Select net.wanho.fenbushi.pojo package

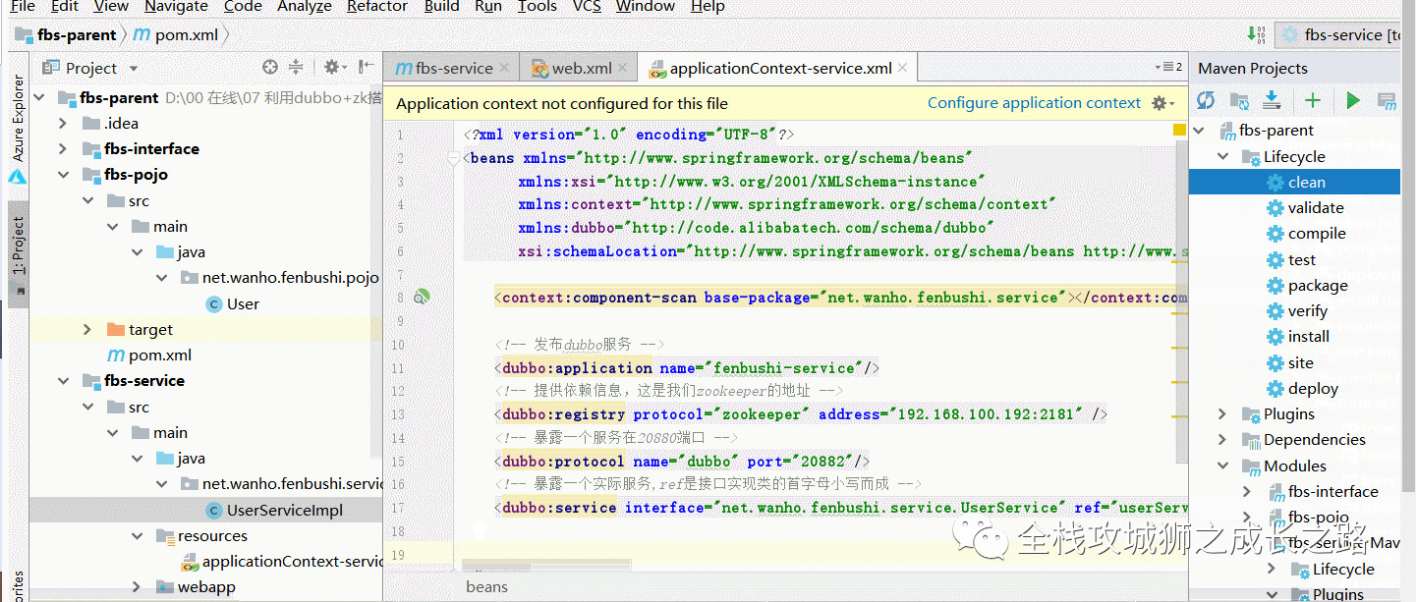279,278
